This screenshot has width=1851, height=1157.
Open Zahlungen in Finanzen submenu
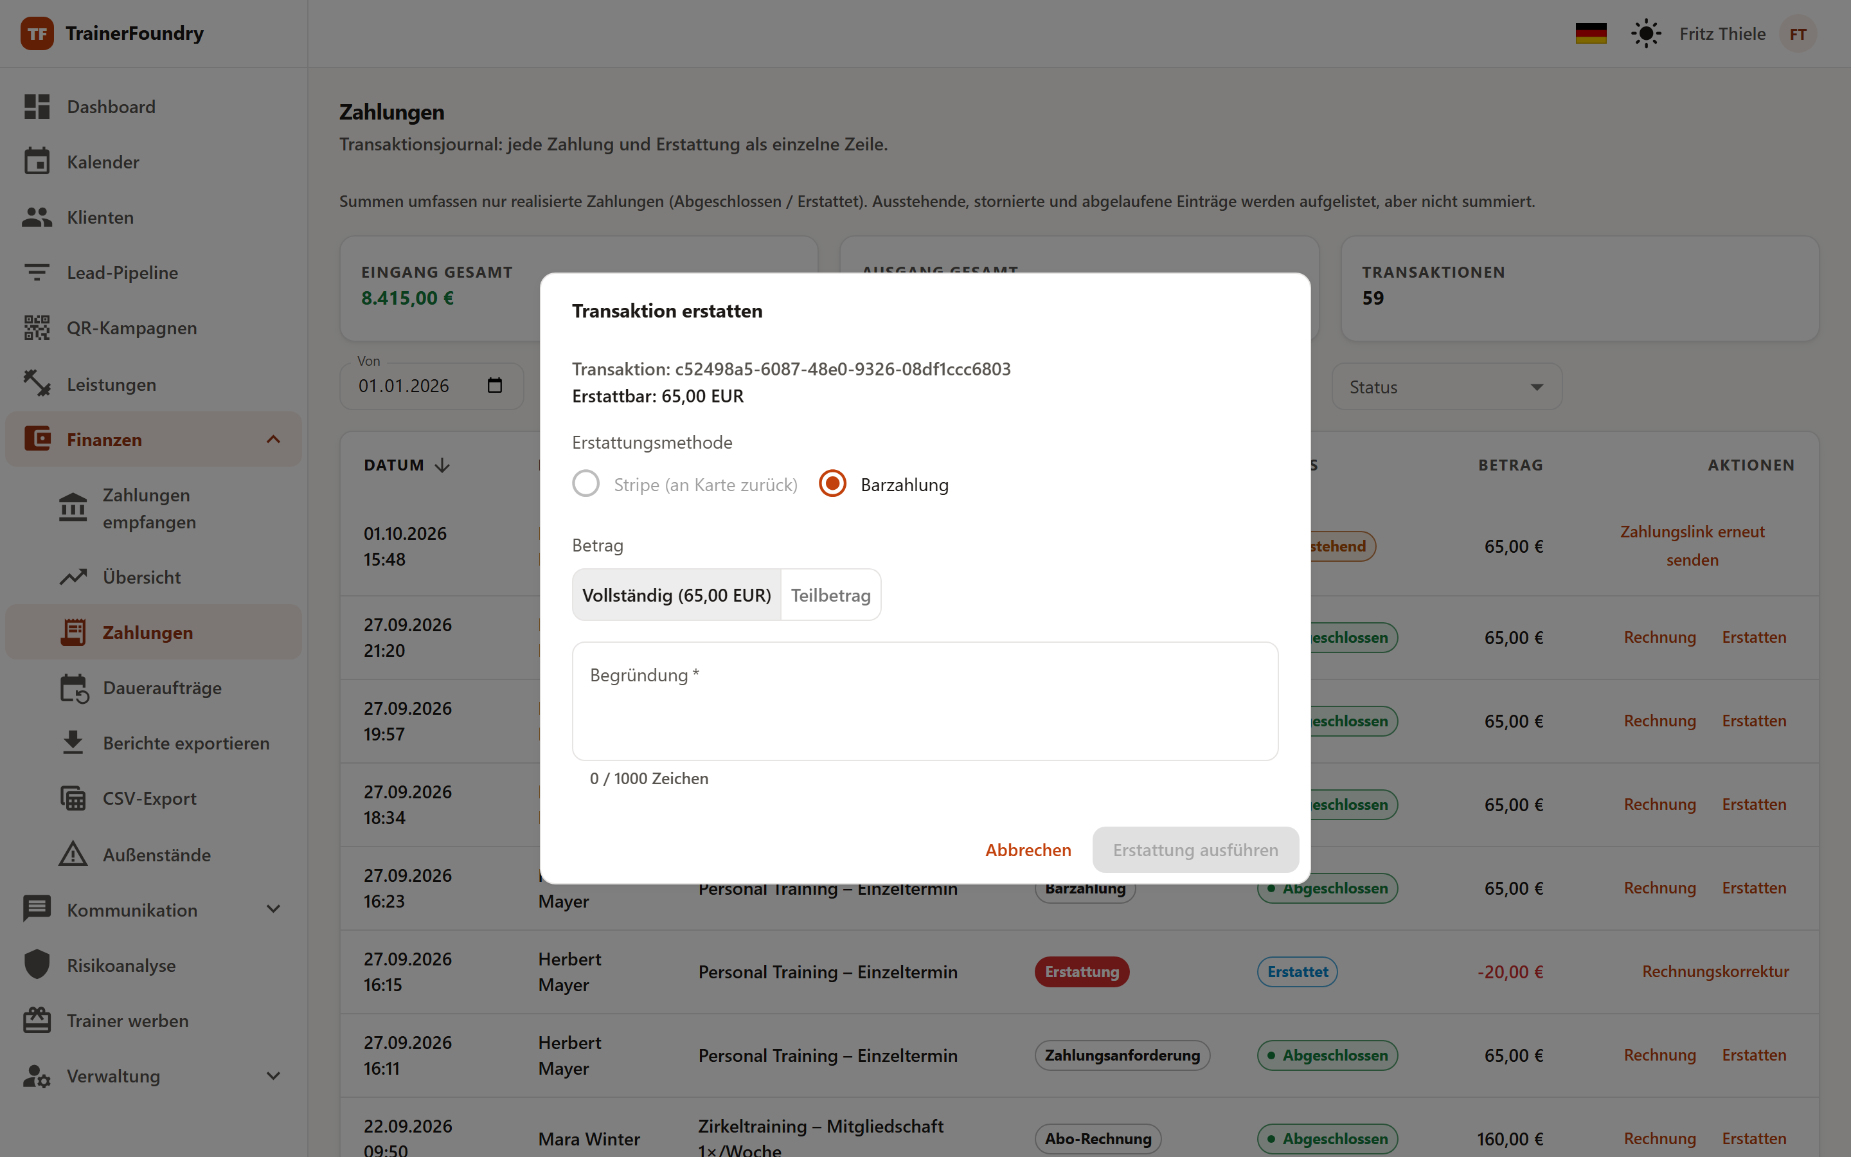tap(154, 632)
